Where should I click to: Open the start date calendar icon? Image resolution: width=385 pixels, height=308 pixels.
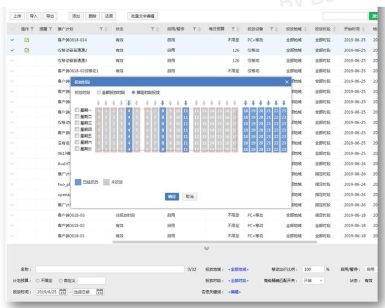(63, 292)
